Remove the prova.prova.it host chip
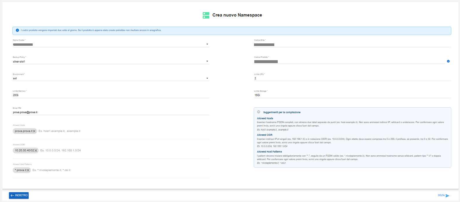 tap(34, 131)
